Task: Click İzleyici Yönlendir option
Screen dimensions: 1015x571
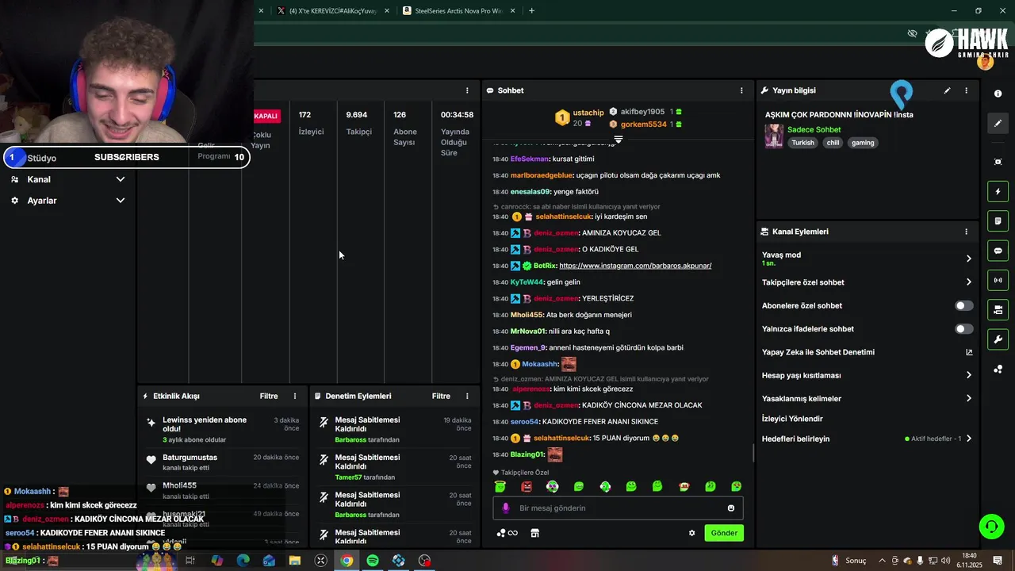Action: [x=792, y=419]
